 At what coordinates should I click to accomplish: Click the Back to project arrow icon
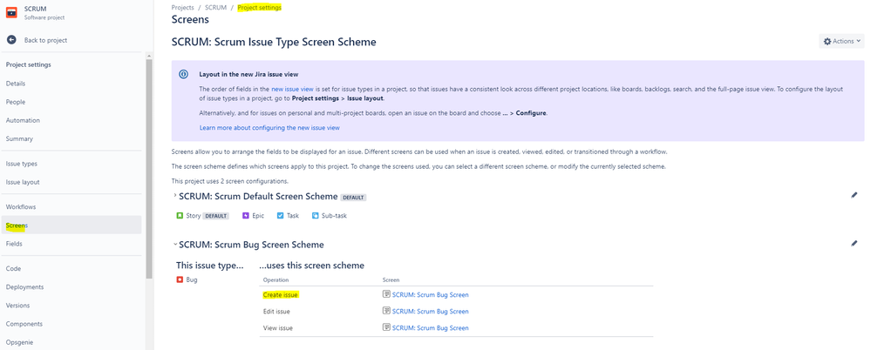pos(11,40)
